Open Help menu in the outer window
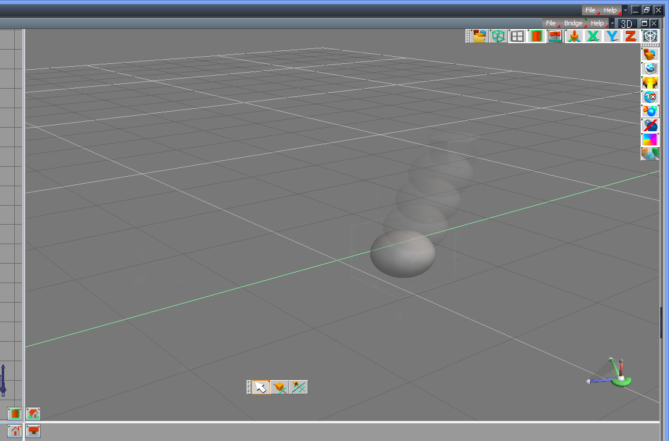 [610, 10]
